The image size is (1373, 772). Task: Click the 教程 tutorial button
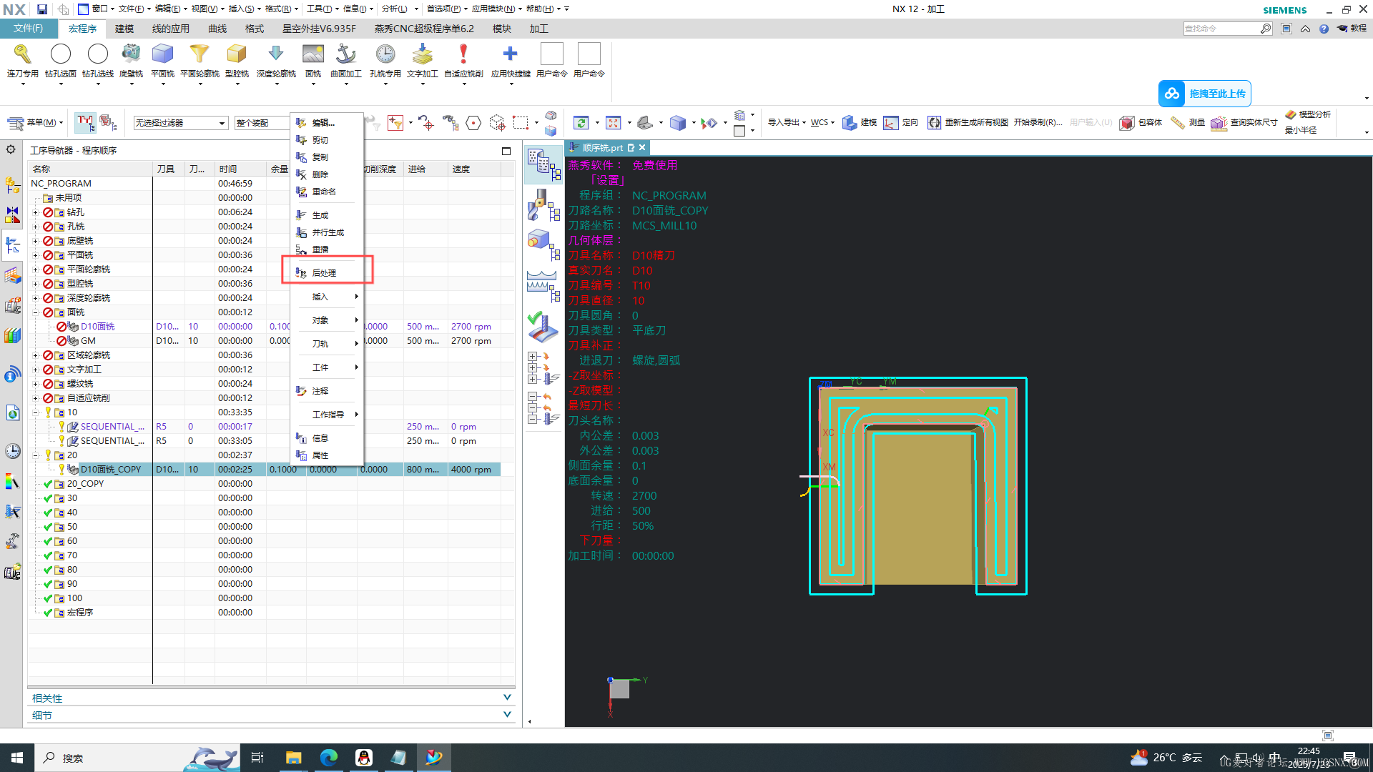point(1352,29)
